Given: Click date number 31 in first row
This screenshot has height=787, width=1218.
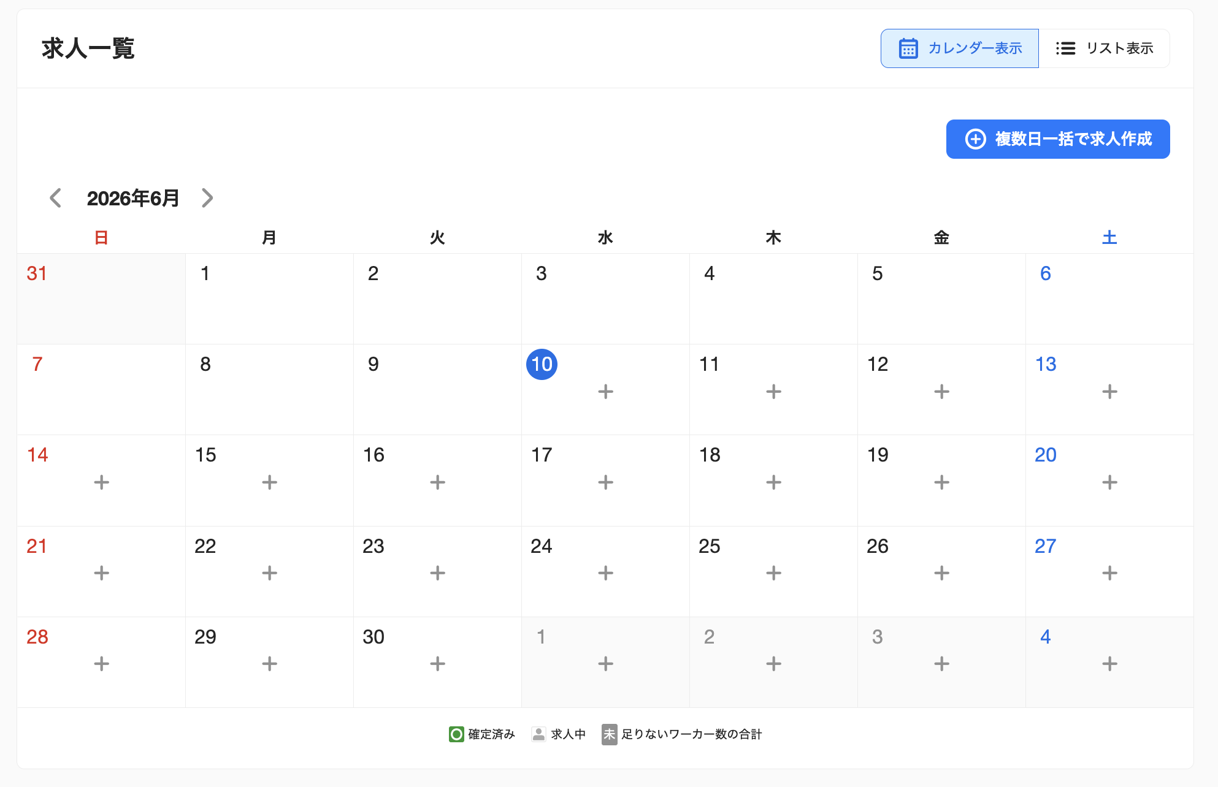Looking at the screenshot, I should pos(37,273).
